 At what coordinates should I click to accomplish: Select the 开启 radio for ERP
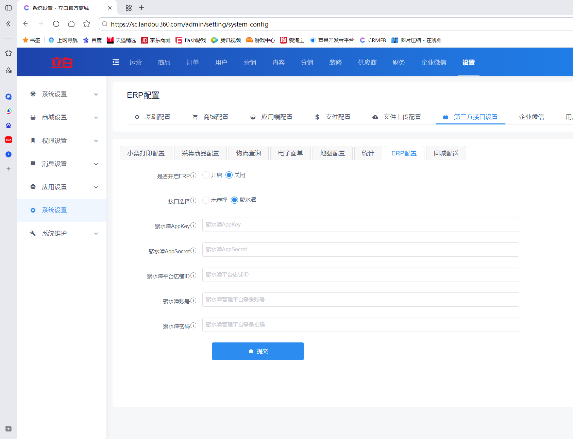206,175
